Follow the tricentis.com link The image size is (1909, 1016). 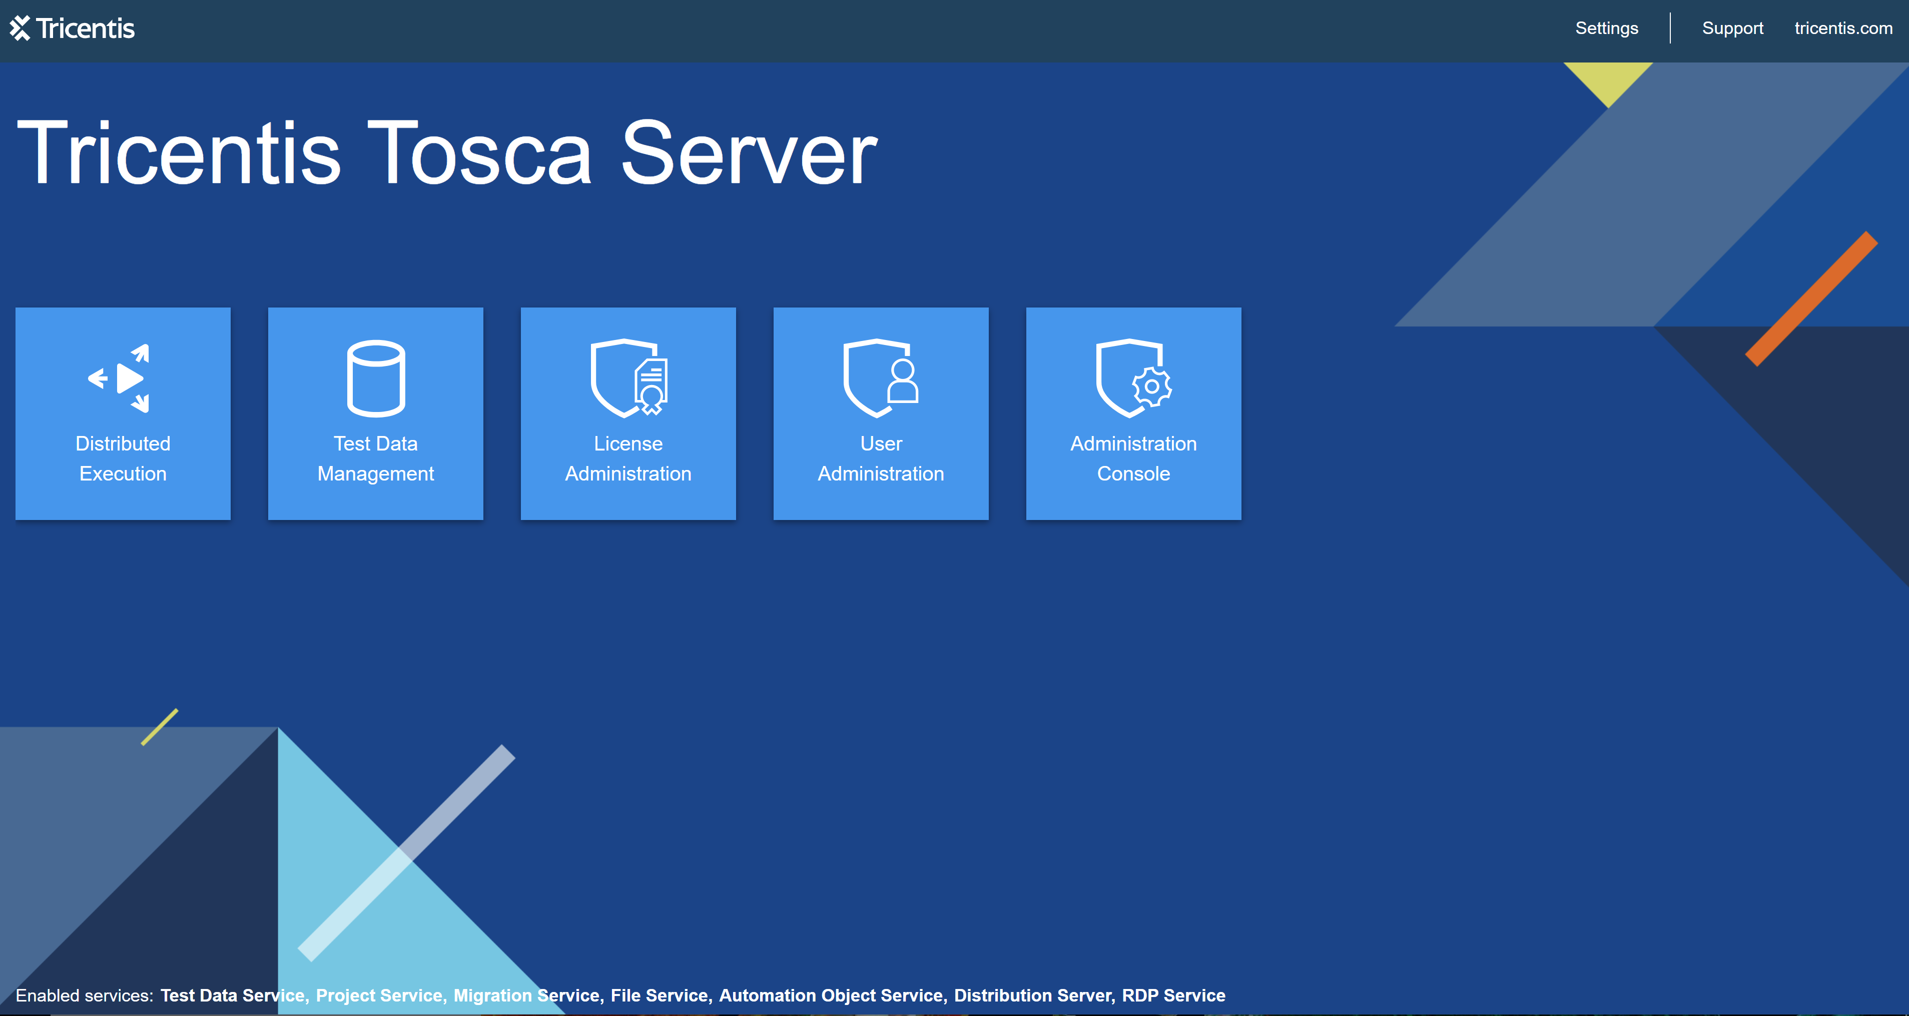[1843, 28]
